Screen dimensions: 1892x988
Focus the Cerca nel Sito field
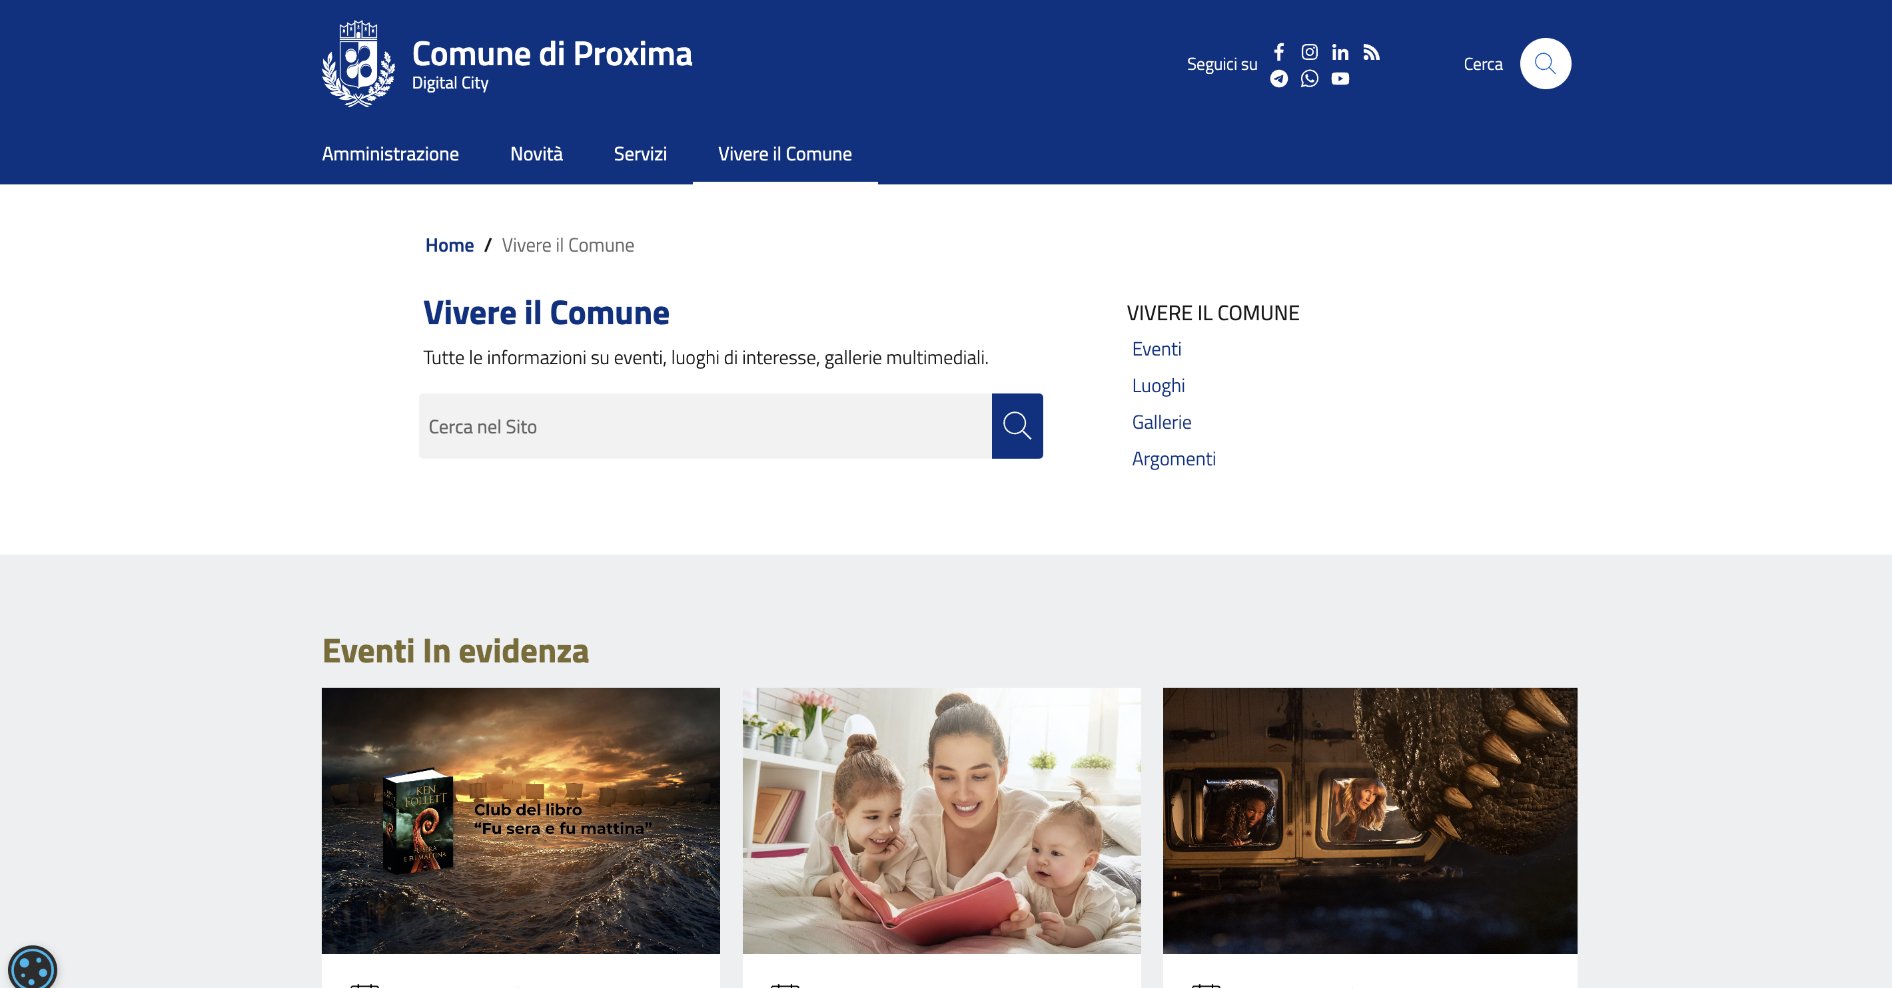pyautogui.click(x=705, y=427)
